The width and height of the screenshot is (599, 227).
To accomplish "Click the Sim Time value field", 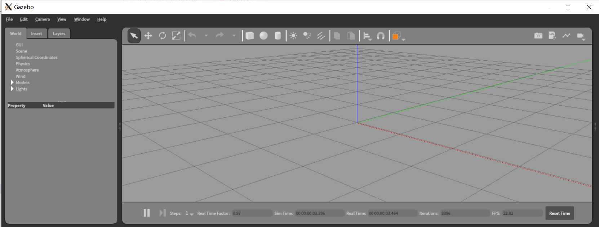I will tap(319, 213).
